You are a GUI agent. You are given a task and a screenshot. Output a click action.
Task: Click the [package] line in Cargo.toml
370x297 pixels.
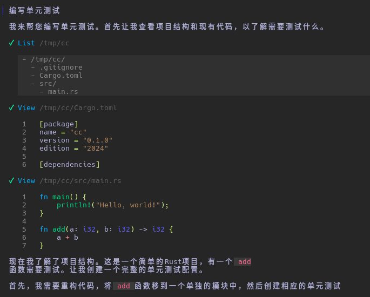(x=58, y=124)
